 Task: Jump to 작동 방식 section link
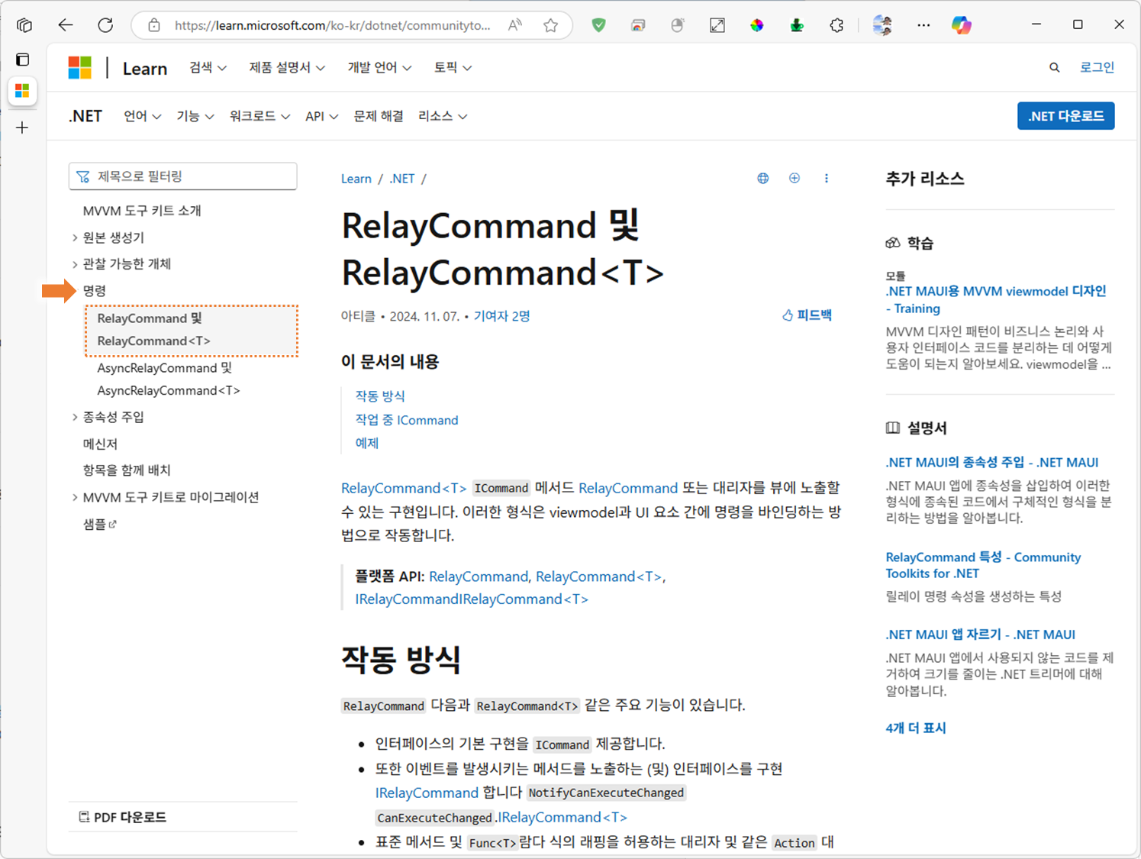(x=380, y=396)
